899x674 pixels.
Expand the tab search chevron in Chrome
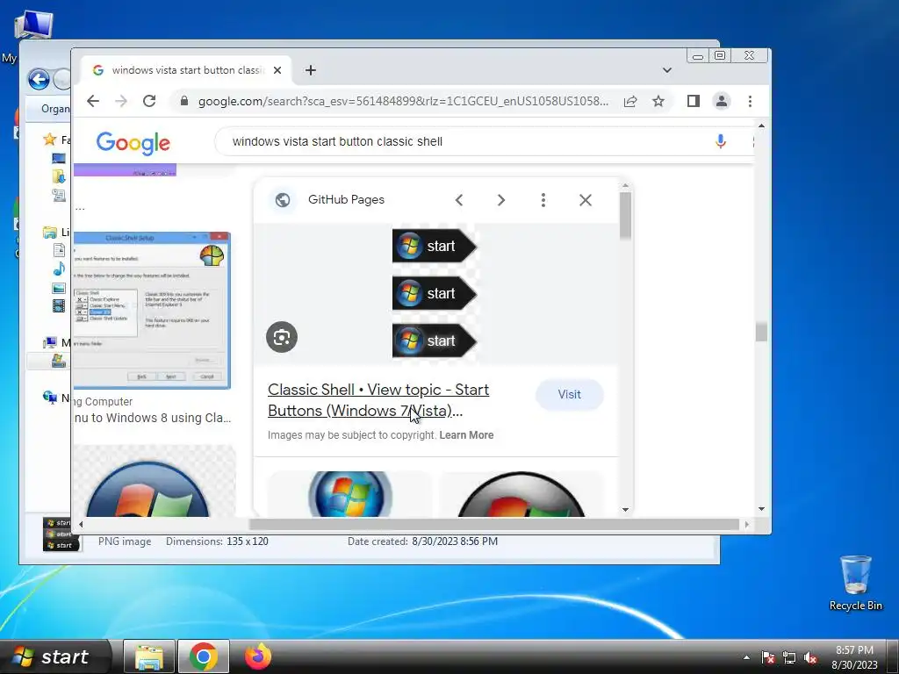point(667,70)
